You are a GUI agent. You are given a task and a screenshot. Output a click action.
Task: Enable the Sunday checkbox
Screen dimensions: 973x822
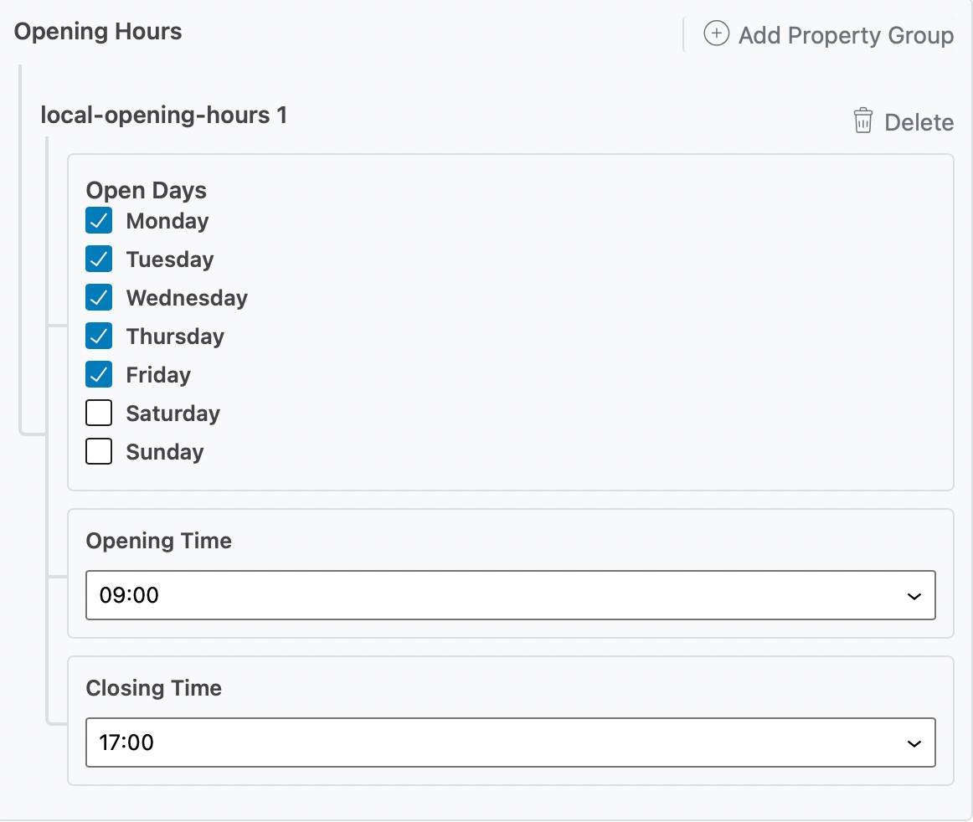pos(99,451)
